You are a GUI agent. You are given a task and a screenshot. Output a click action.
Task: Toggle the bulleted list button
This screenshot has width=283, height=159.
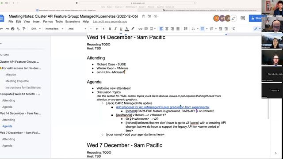[x=203, y=29]
